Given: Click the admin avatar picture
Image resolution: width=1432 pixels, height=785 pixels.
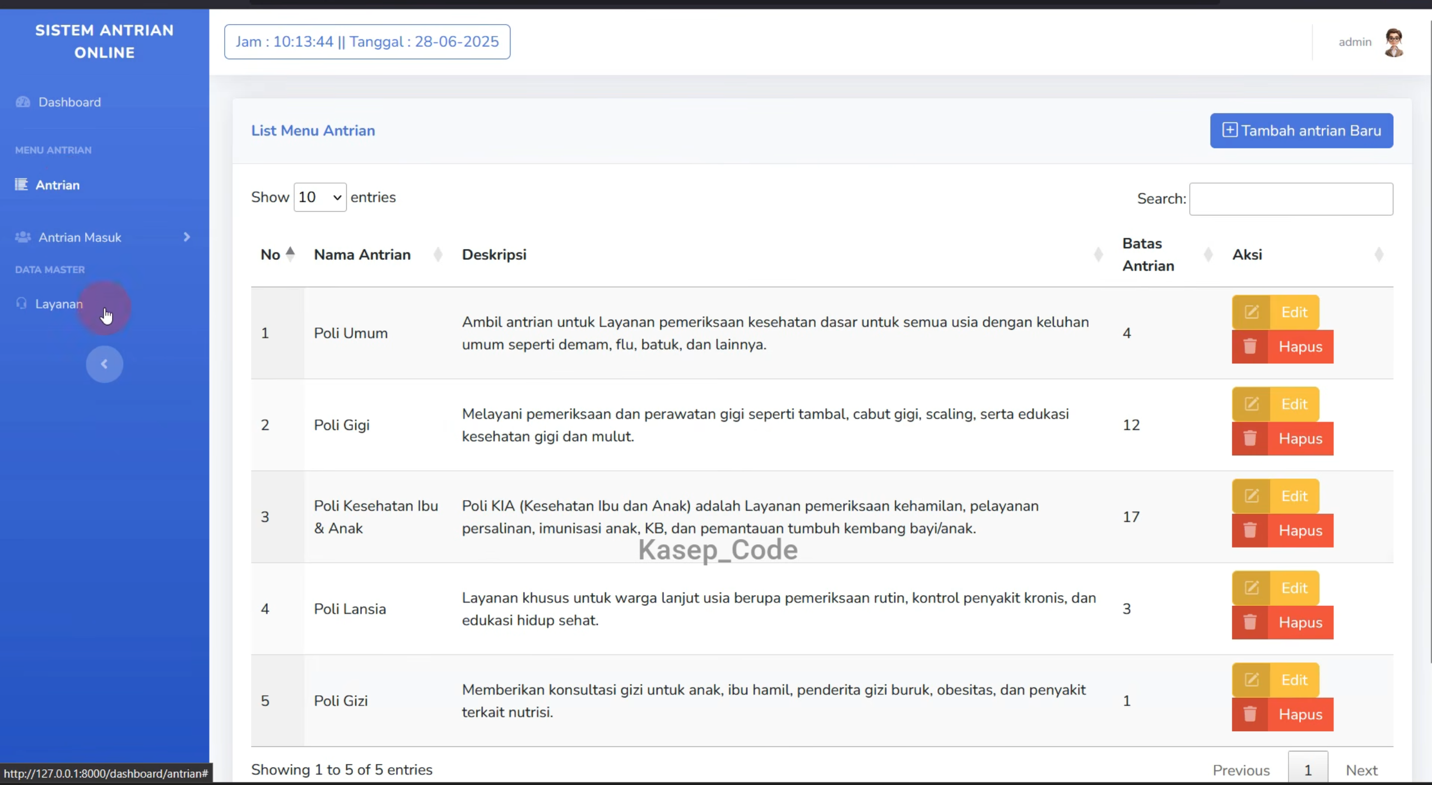Looking at the screenshot, I should [x=1394, y=43].
